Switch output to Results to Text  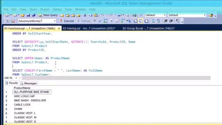pos(135,21)
